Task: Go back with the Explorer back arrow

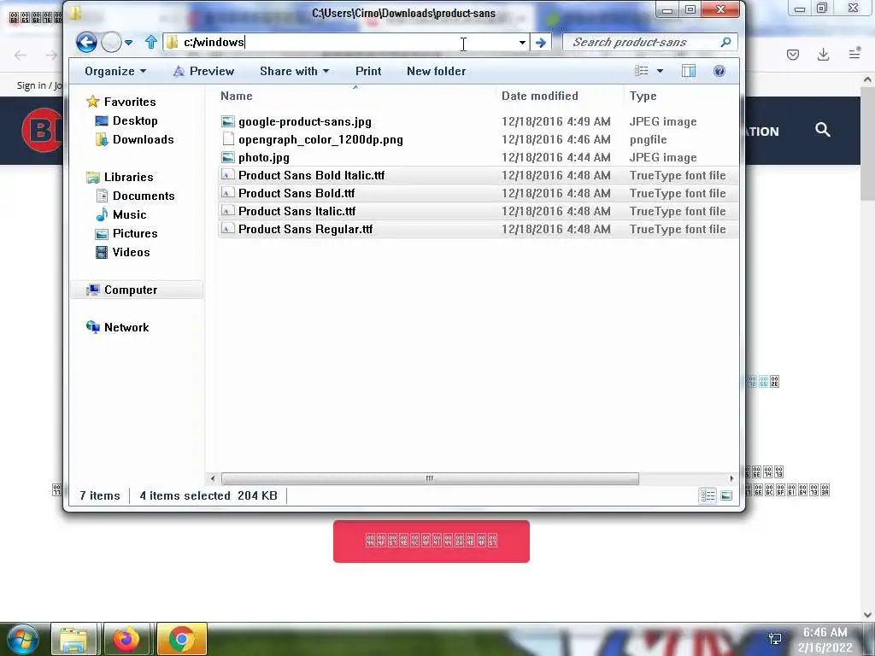Action: coord(86,43)
